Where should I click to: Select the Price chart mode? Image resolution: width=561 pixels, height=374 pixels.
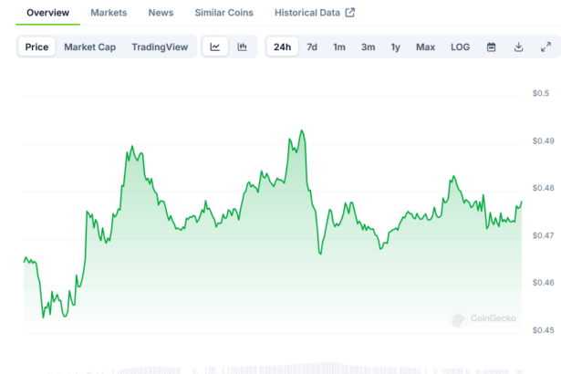click(x=37, y=47)
